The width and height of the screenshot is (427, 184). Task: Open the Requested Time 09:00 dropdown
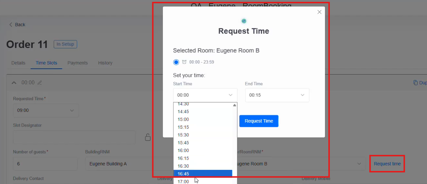(x=46, y=111)
